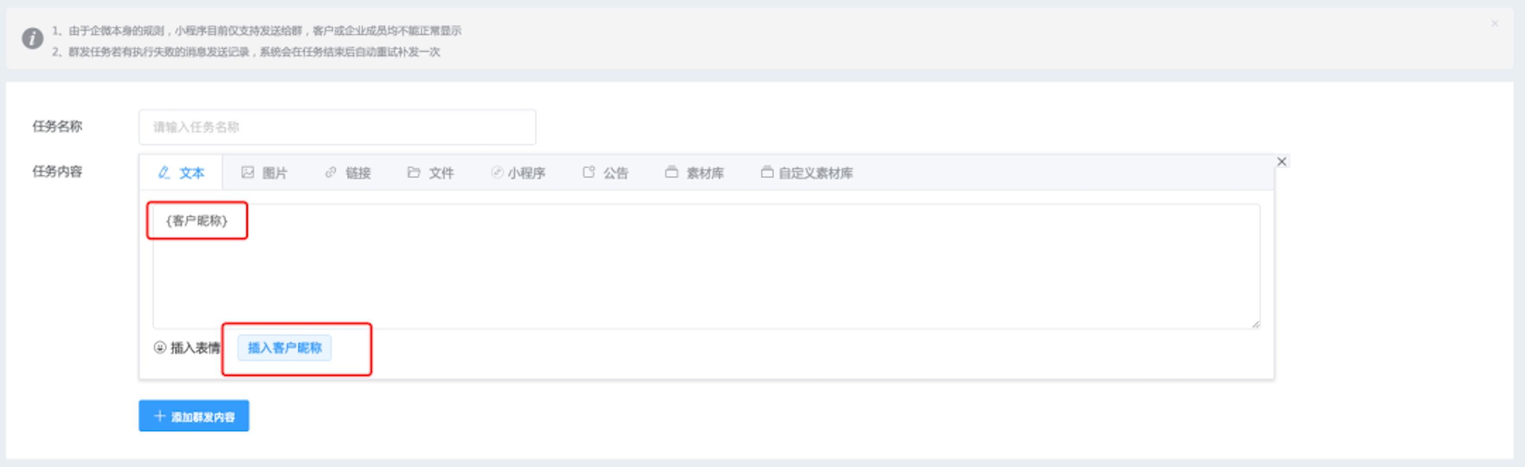Click the mini-program icon next to 小程序
The image size is (1525, 467).
coord(497,172)
